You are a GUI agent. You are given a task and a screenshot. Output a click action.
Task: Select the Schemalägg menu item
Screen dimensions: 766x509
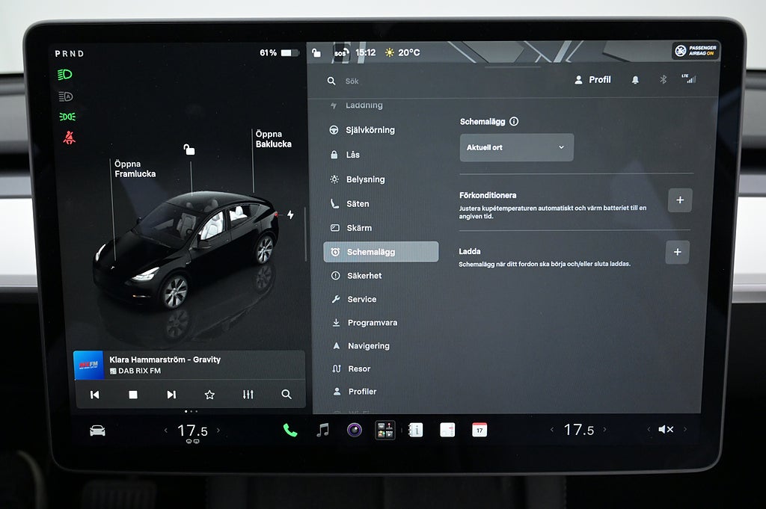381,252
